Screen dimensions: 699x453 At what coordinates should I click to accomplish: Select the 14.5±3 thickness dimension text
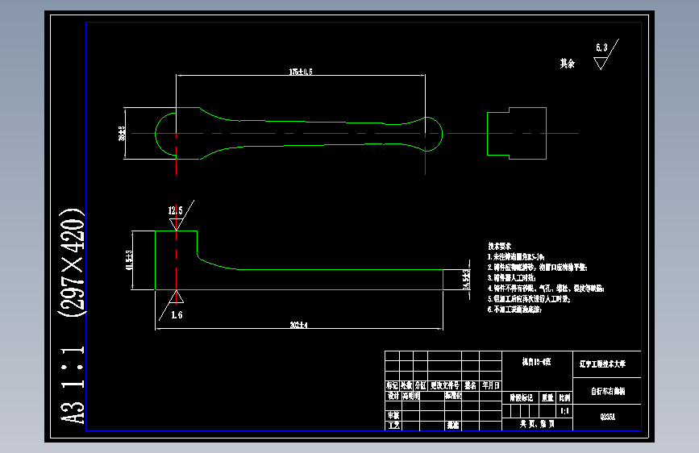(466, 280)
